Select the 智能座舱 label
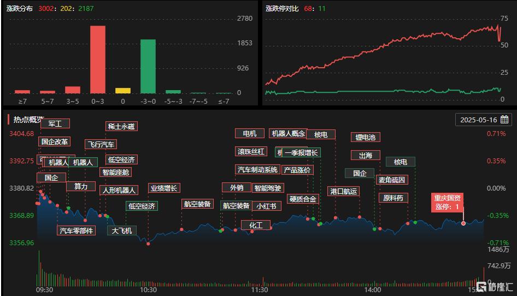This screenshot has width=517, height=296. (115, 172)
